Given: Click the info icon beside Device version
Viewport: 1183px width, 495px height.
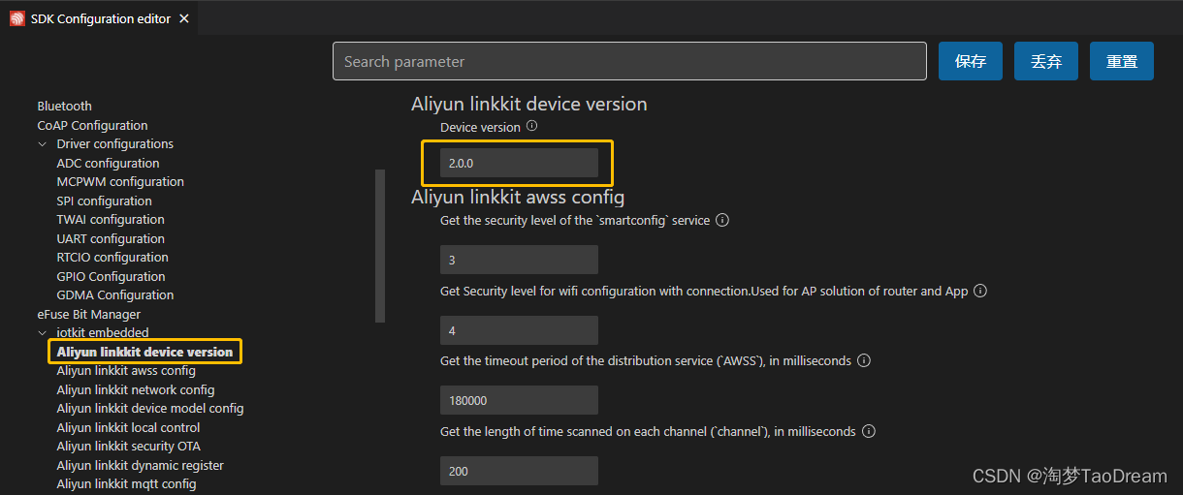Looking at the screenshot, I should [x=531, y=127].
